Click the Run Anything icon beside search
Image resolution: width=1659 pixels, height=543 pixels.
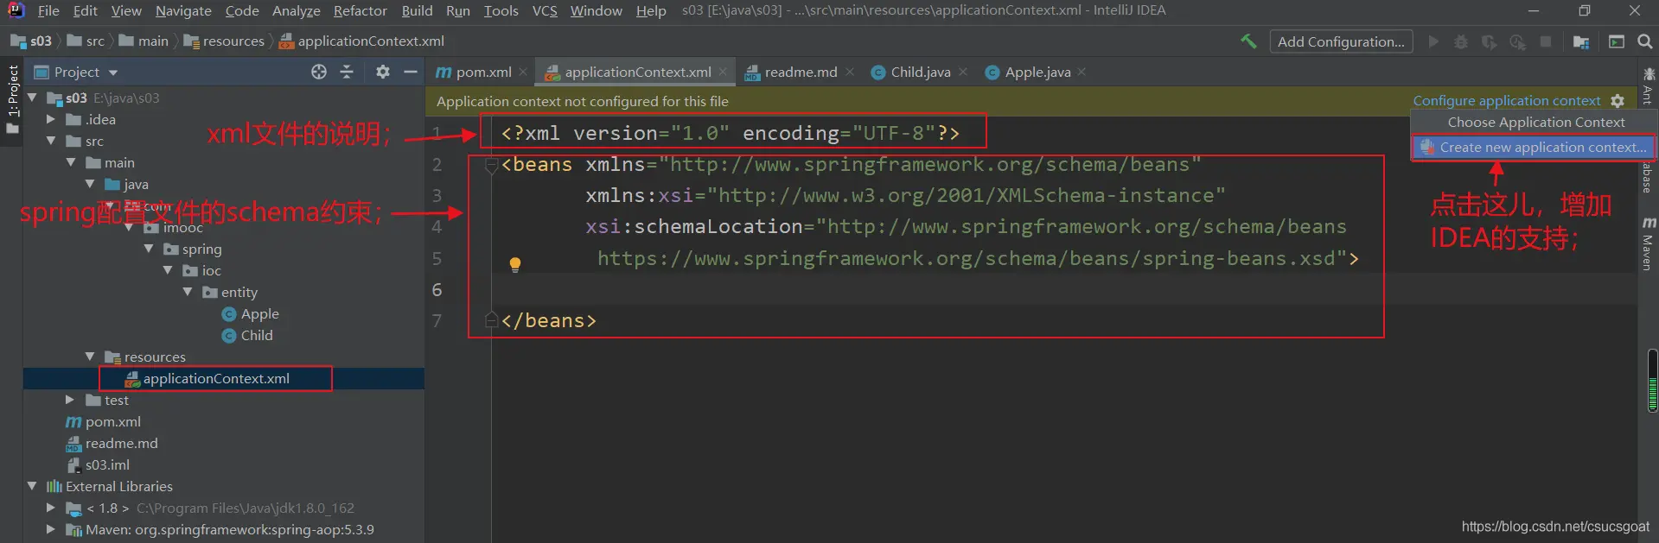coord(1617,41)
